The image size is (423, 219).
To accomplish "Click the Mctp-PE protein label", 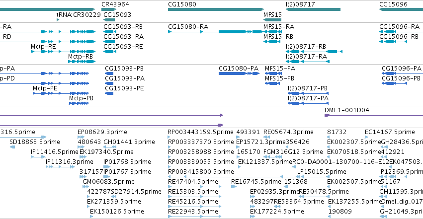I will pyautogui.click(x=45, y=88).
